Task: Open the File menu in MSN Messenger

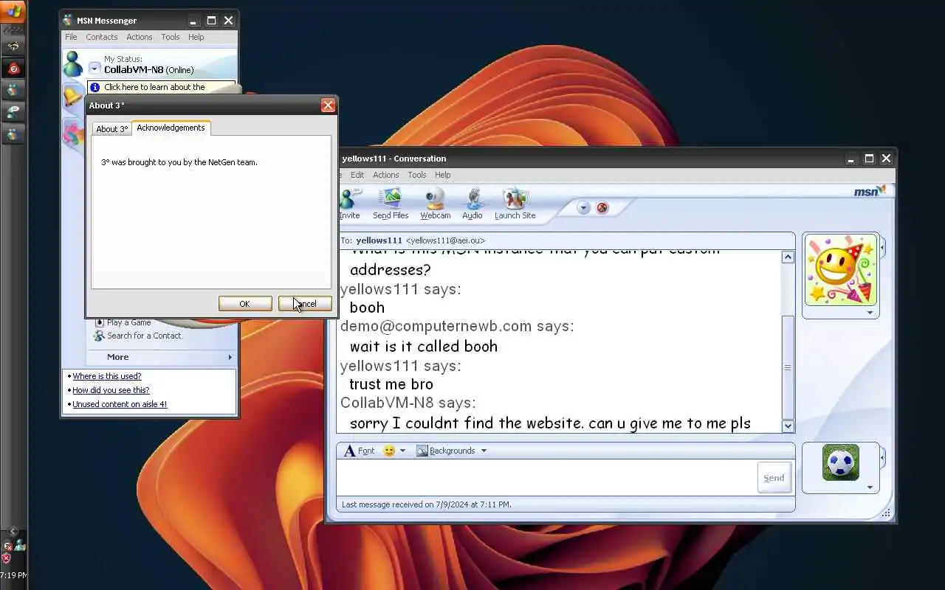Action: [71, 37]
